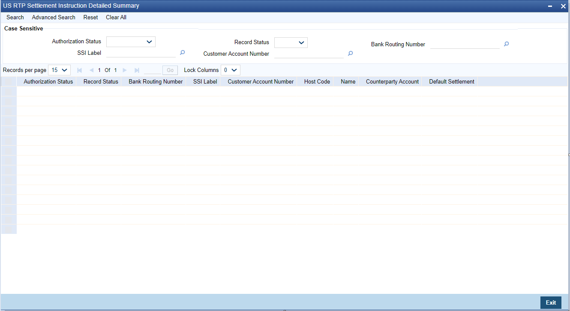Viewport: 570px width, 311px height.
Task: Open the Record Status dropdown
Action: click(291, 42)
